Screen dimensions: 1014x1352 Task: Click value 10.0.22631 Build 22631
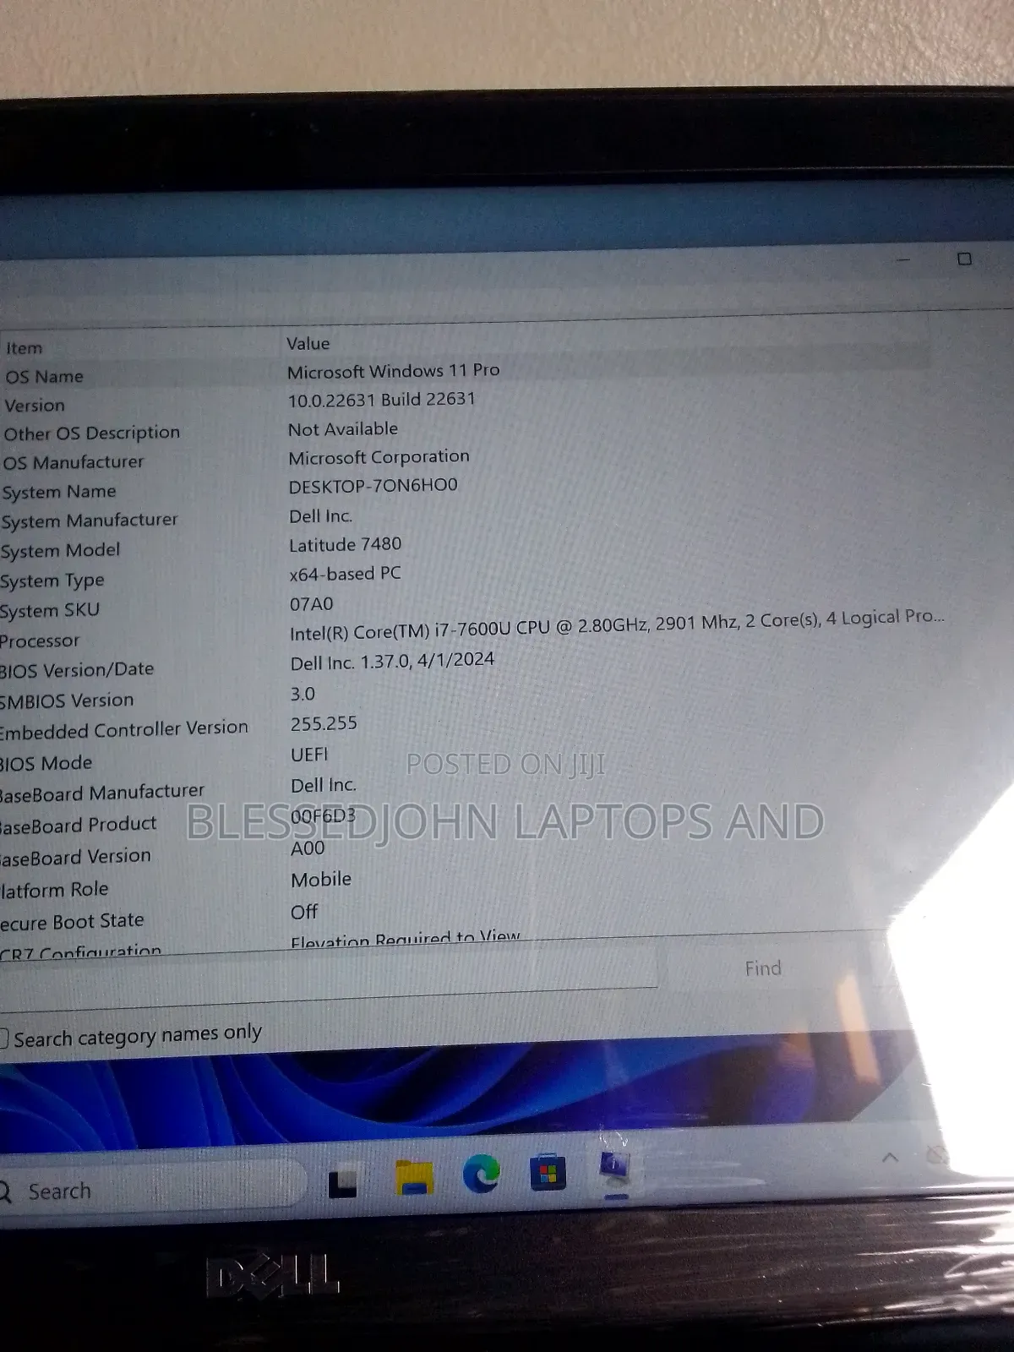click(x=381, y=399)
